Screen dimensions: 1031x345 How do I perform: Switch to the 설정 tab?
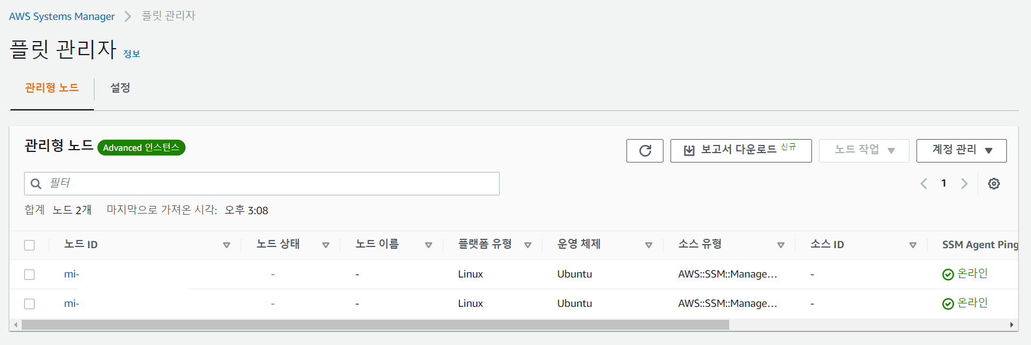point(120,88)
